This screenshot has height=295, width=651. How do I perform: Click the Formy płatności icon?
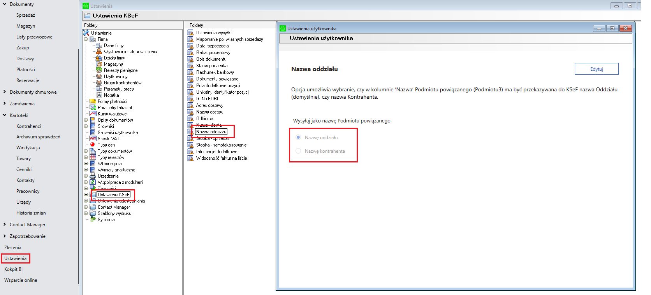coord(93,101)
